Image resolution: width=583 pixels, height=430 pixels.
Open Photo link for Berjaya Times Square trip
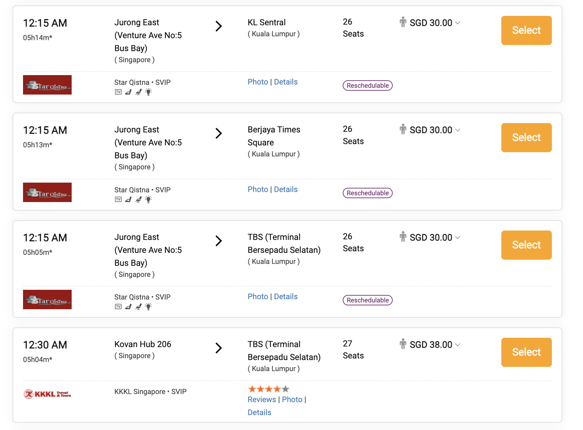(x=258, y=189)
